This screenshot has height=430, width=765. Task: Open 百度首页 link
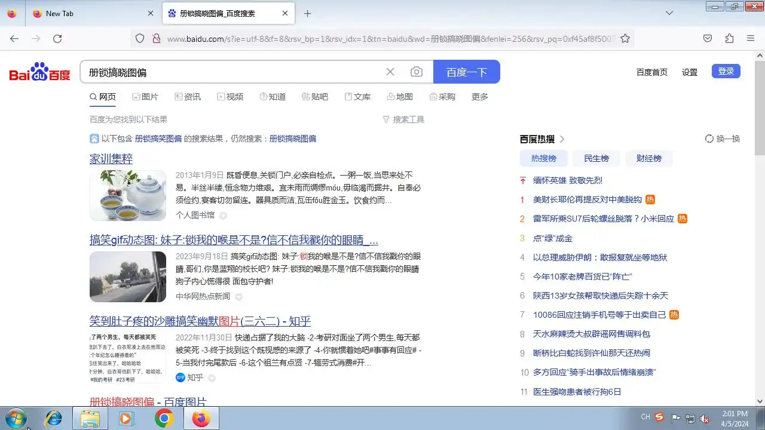[x=652, y=72]
